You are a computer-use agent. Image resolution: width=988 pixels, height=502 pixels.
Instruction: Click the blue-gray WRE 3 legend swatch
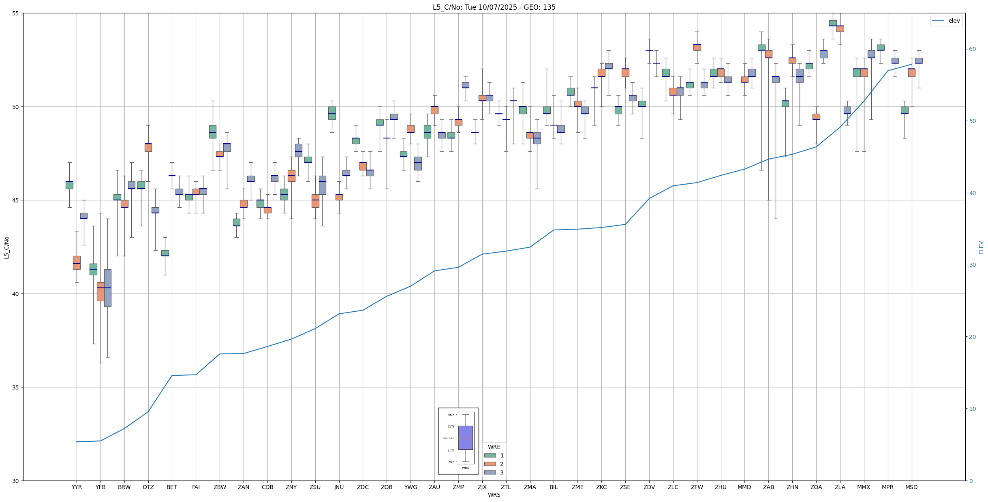490,472
